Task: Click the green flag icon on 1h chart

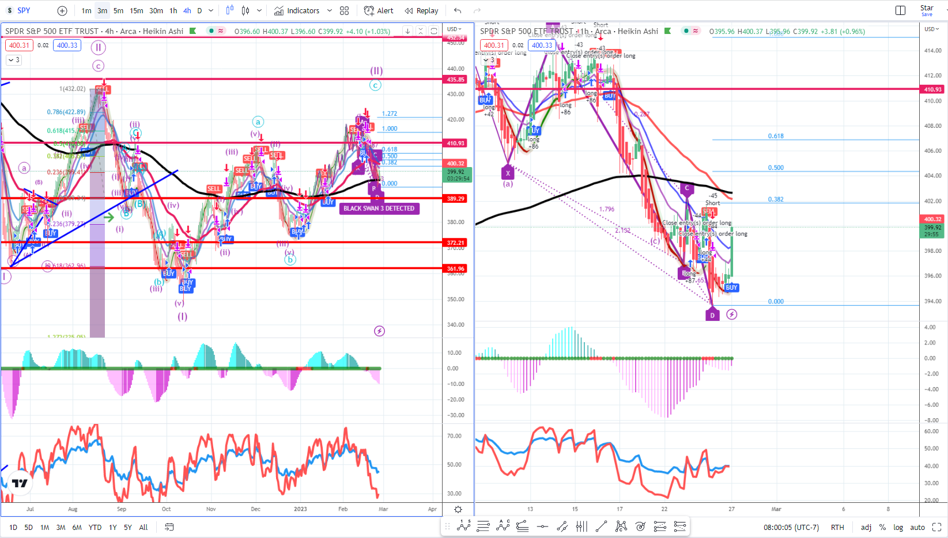Action: 667,31
